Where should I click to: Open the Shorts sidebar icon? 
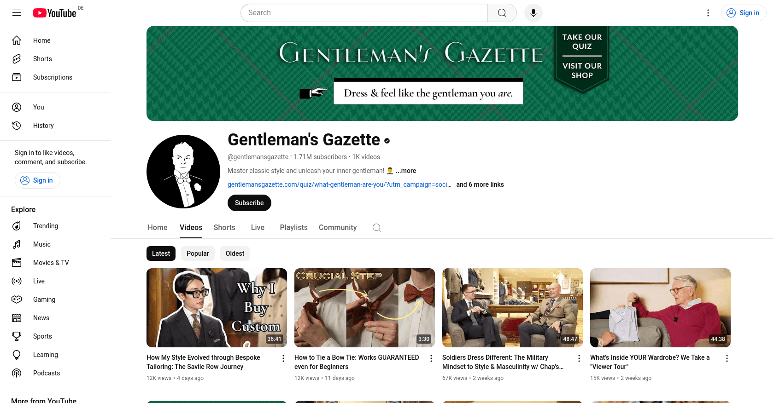[17, 59]
